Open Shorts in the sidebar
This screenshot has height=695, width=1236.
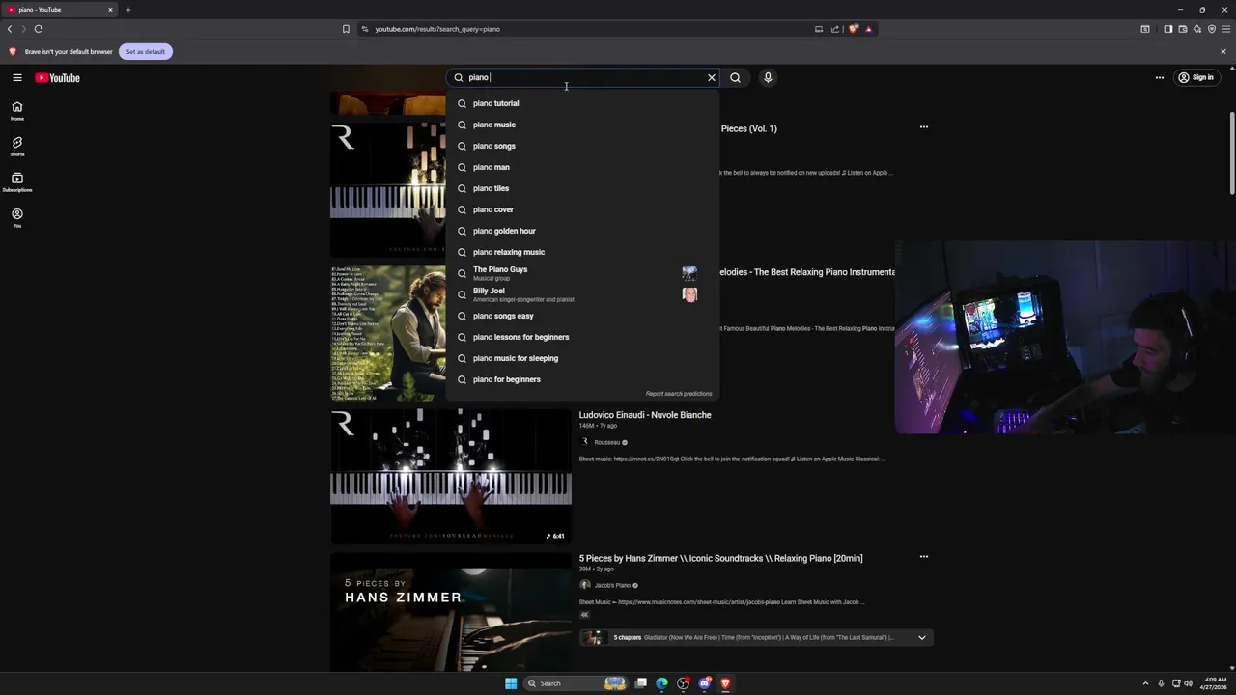point(16,147)
